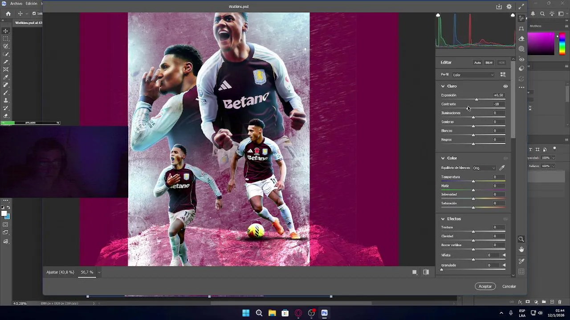Image resolution: width=570 pixels, height=320 pixels.
Task: Open Equilibrio de blancos dropdown
Action: click(484, 168)
